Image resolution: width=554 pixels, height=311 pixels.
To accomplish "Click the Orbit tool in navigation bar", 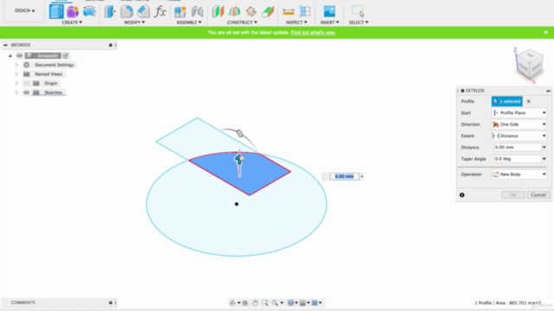I will [233, 303].
